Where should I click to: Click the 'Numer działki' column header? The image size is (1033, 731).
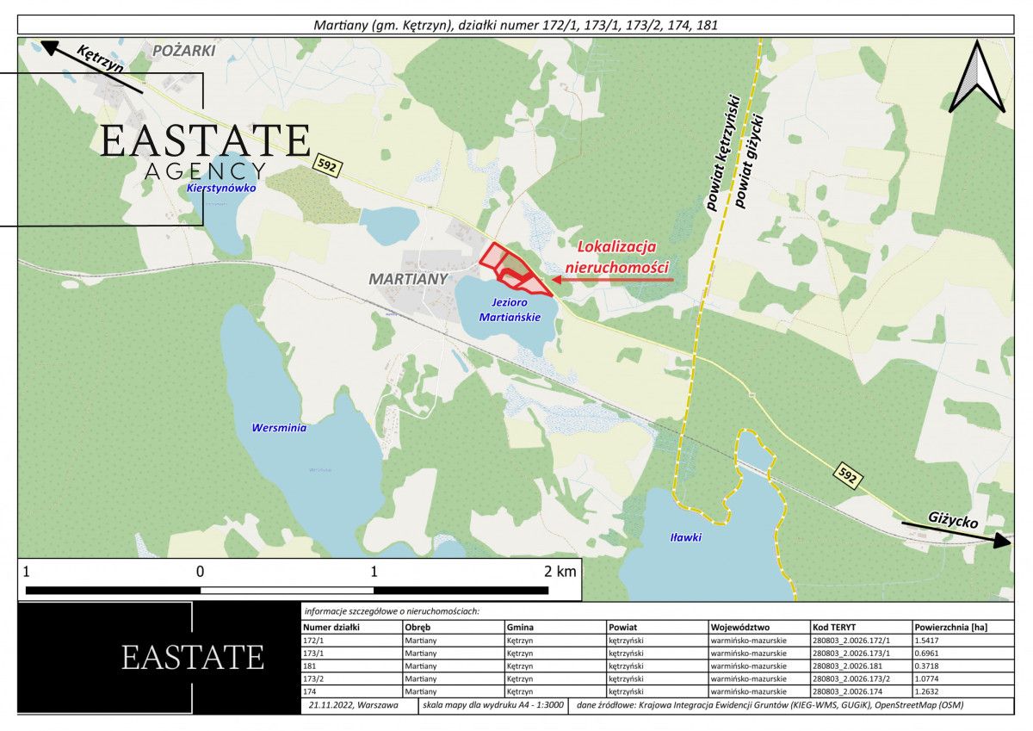[x=331, y=627]
